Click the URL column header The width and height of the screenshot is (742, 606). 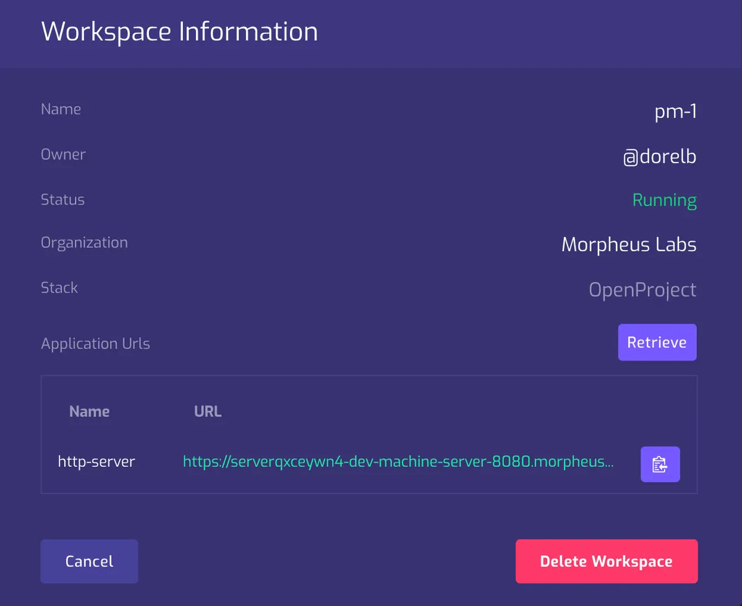(x=208, y=412)
